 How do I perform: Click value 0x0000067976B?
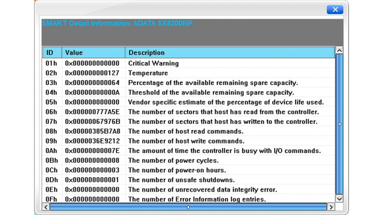tap(93, 122)
